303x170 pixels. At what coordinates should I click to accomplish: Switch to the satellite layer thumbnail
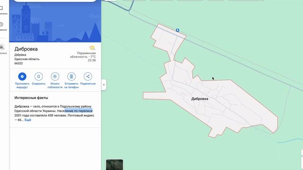click(115, 165)
